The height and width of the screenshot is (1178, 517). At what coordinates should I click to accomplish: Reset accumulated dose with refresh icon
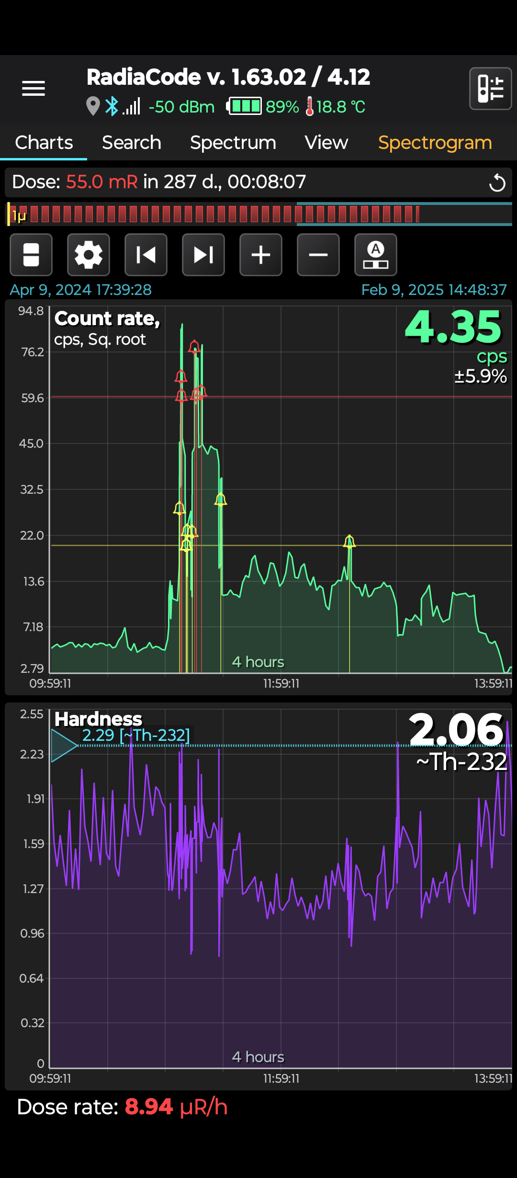pos(497,182)
